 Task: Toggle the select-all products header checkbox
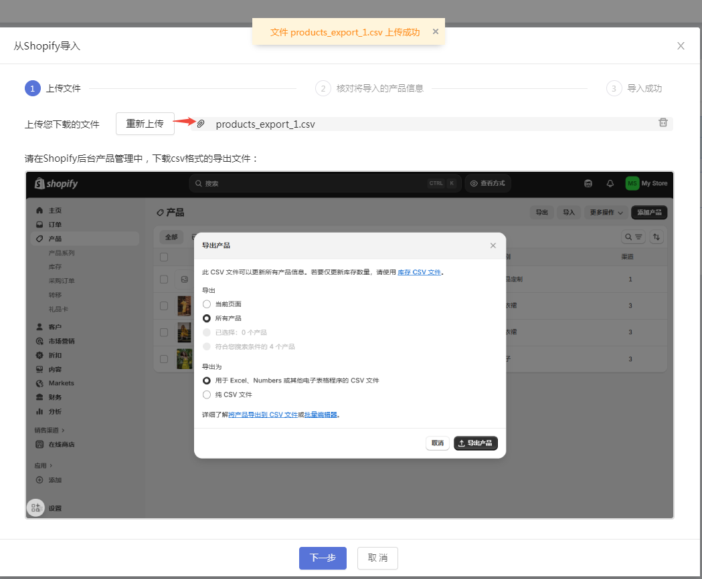pos(164,257)
